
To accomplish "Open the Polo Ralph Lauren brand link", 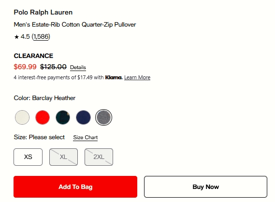I will [43, 12].
